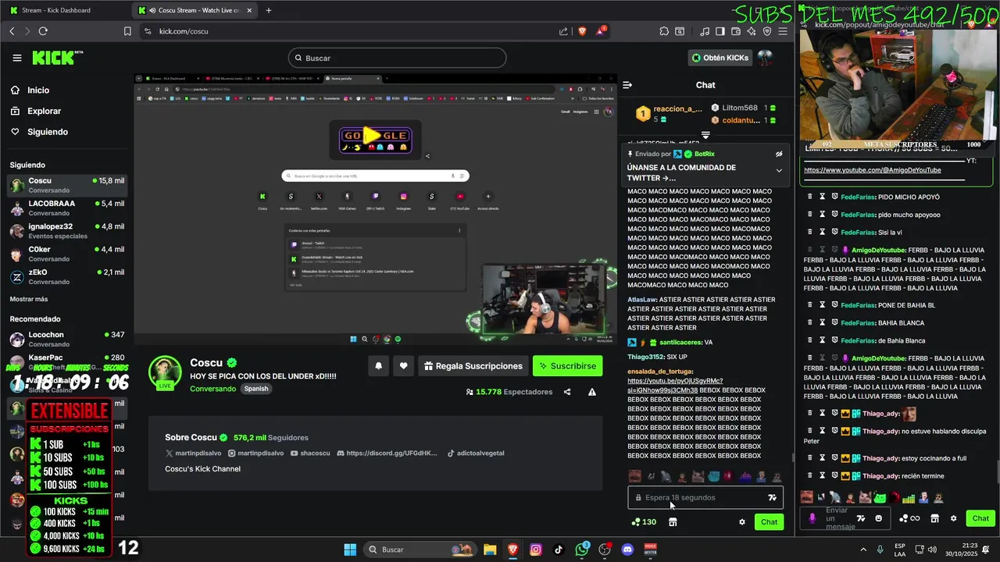This screenshot has height=562, width=1000.
Task: Select LACOBRAAA in the followed channels list
Action: pos(66,208)
